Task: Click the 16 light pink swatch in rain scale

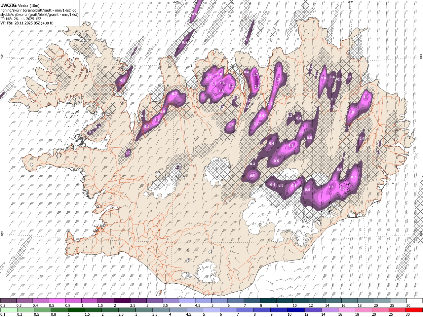Action: (x=347, y=310)
